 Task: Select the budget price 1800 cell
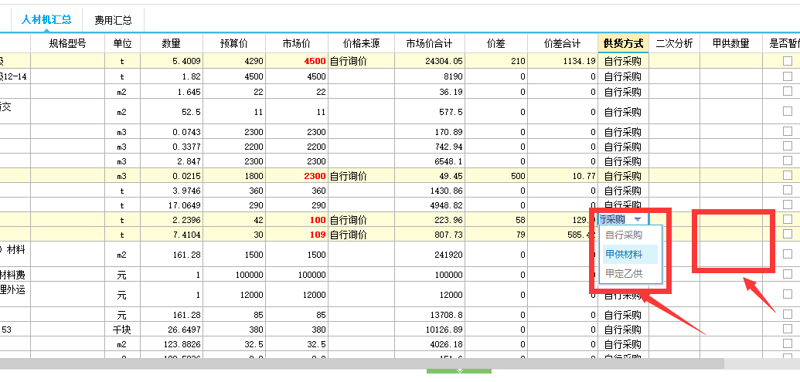234,176
